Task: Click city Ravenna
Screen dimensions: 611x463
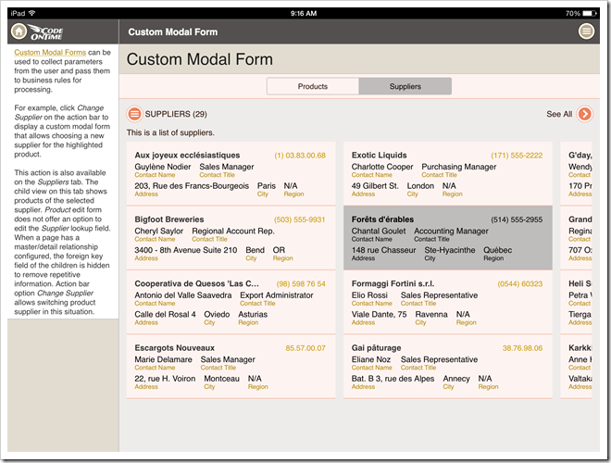Action: click(x=431, y=315)
